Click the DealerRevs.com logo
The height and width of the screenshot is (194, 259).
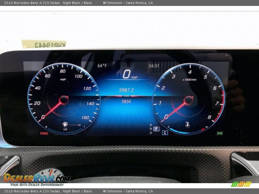(37, 177)
